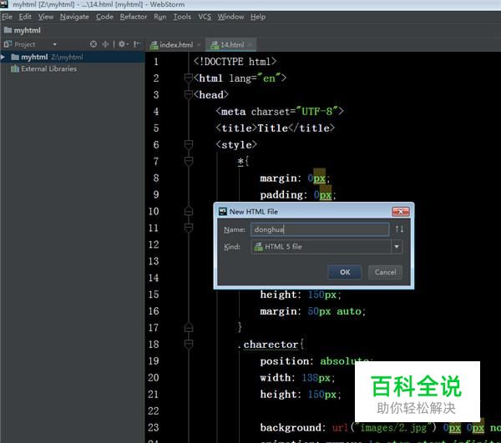
Task: Open the View menu
Action: point(46,17)
